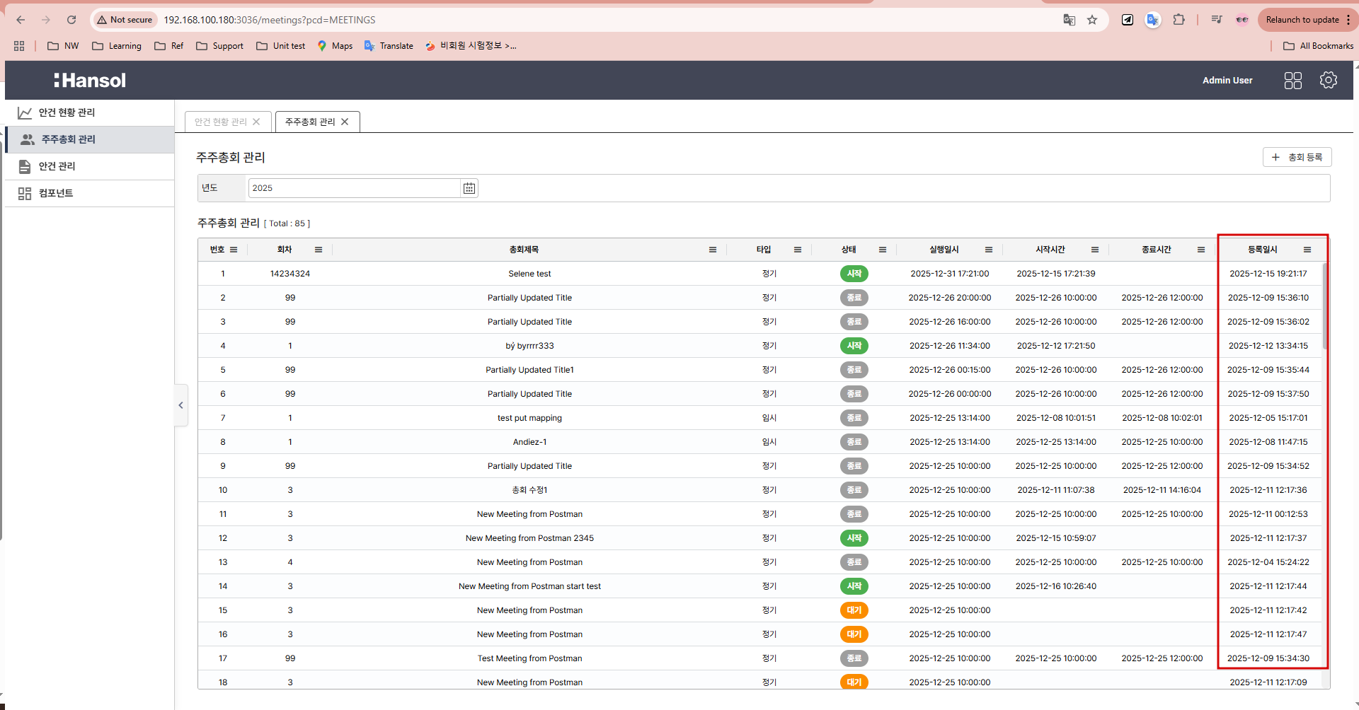Image resolution: width=1359 pixels, height=710 pixels.
Task: Open the Maps bookmark
Action: click(336, 46)
